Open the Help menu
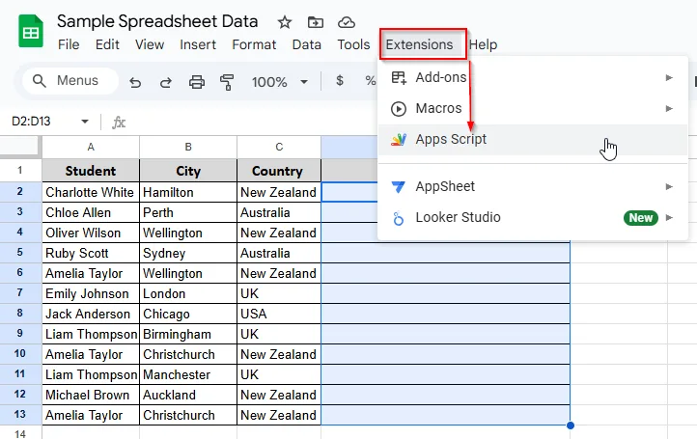 (484, 44)
